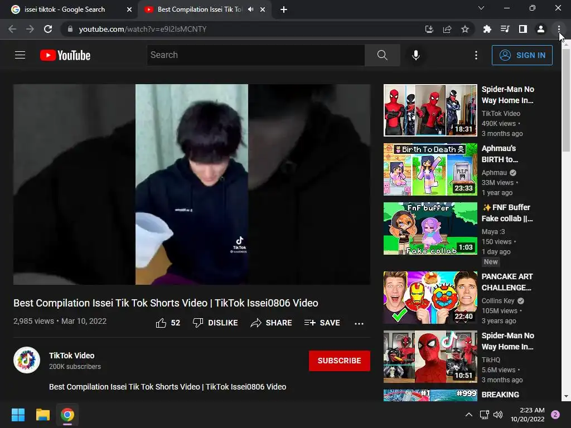Reload the YouTube page

coord(48,29)
